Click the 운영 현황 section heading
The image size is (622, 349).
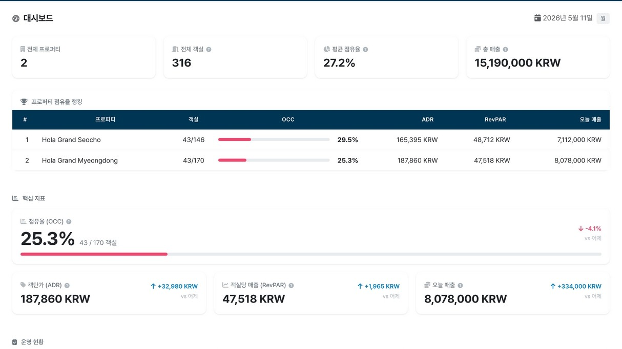pyautogui.click(x=32, y=342)
